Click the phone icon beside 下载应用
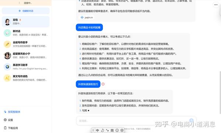The width and height of the screenshot is (221, 133). click(5, 128)
